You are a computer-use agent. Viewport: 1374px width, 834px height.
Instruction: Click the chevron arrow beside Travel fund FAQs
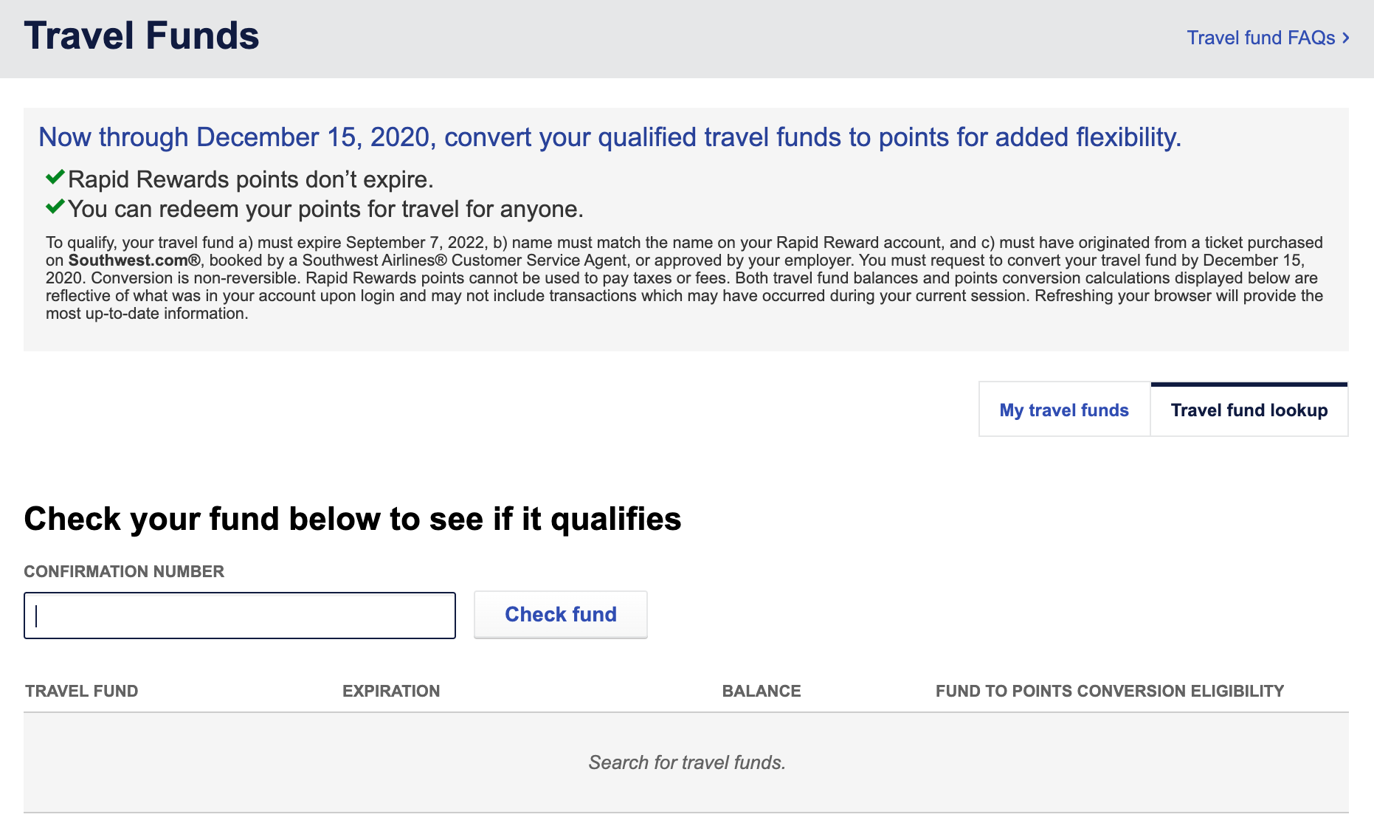[x=1346, y=38]
